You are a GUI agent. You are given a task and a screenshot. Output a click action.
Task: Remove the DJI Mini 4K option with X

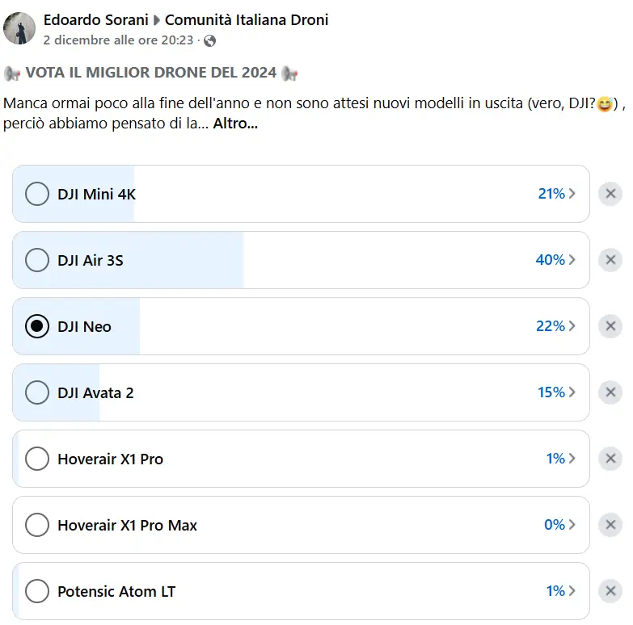(x=610, y=194)
